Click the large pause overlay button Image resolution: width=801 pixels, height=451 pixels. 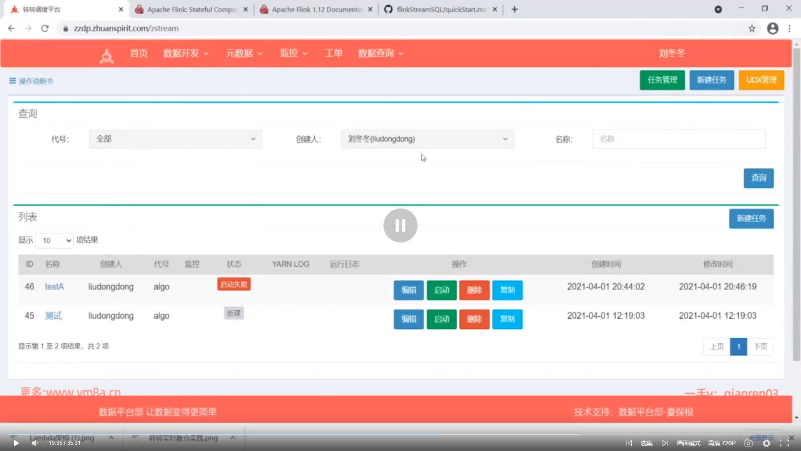[400, 225]
